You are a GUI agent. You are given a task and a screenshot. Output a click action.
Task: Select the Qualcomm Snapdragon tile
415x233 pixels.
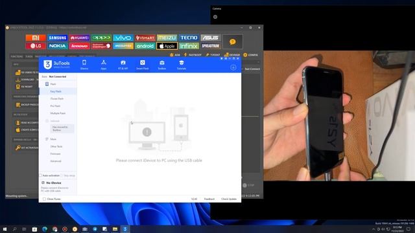pos(101,46)
